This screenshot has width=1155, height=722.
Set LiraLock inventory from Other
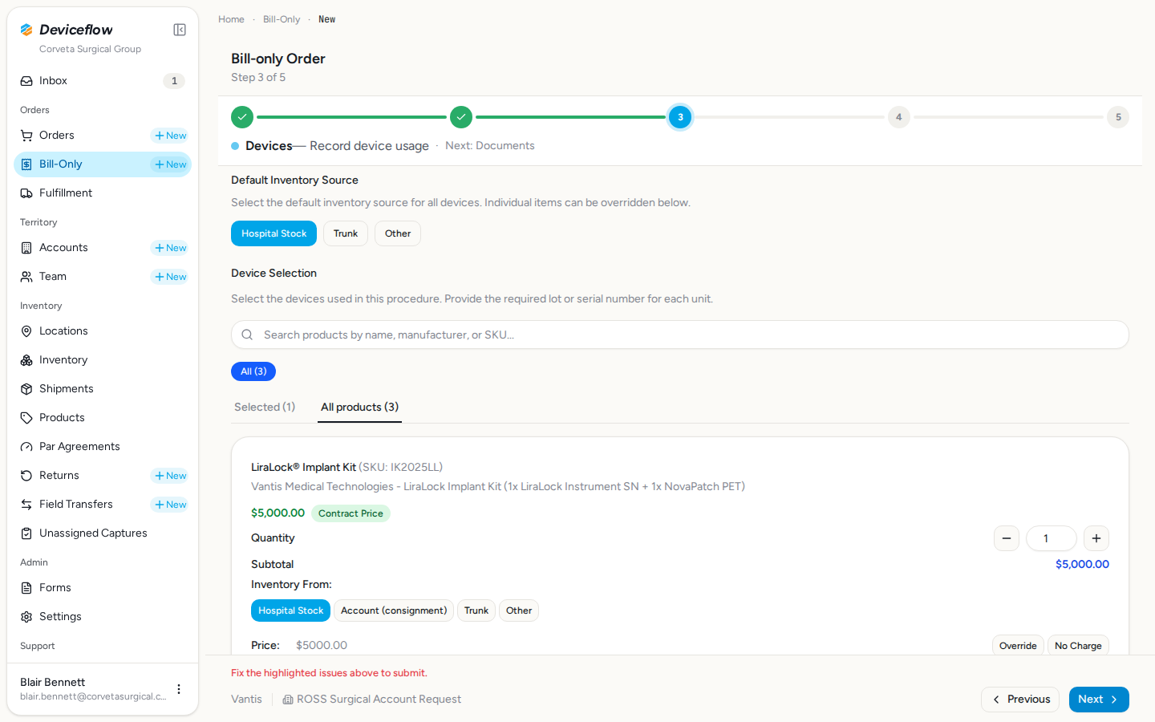[x=519, y=610]
